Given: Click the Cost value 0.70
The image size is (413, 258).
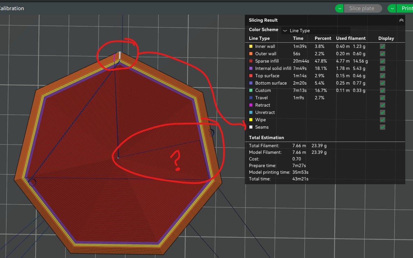Looking at the screenshot, I should coord(297,159).
